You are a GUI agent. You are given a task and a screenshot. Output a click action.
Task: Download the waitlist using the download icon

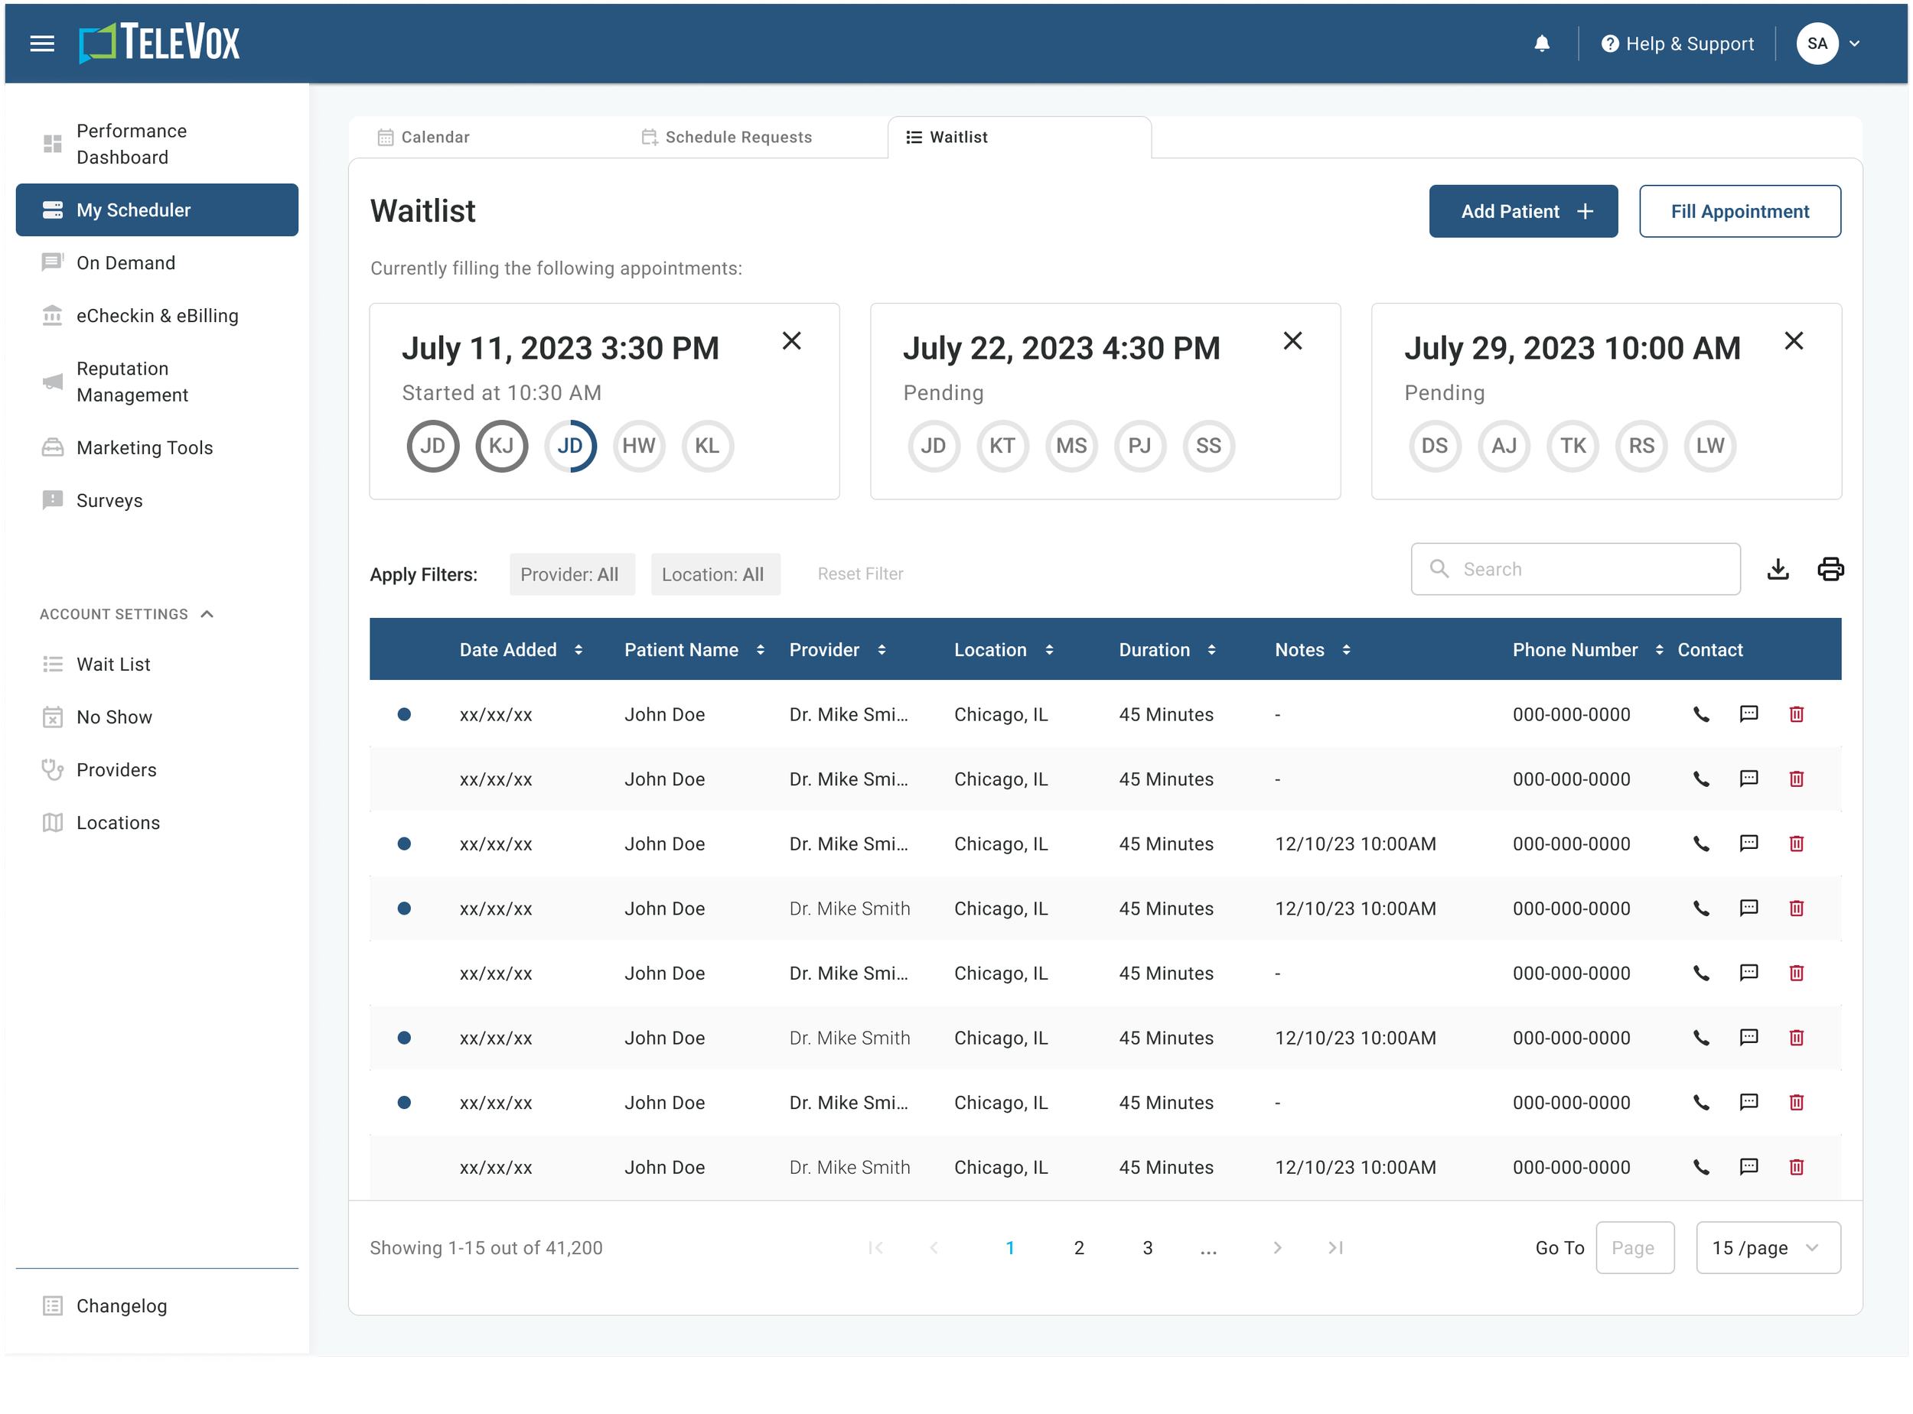coord(1778,569)
